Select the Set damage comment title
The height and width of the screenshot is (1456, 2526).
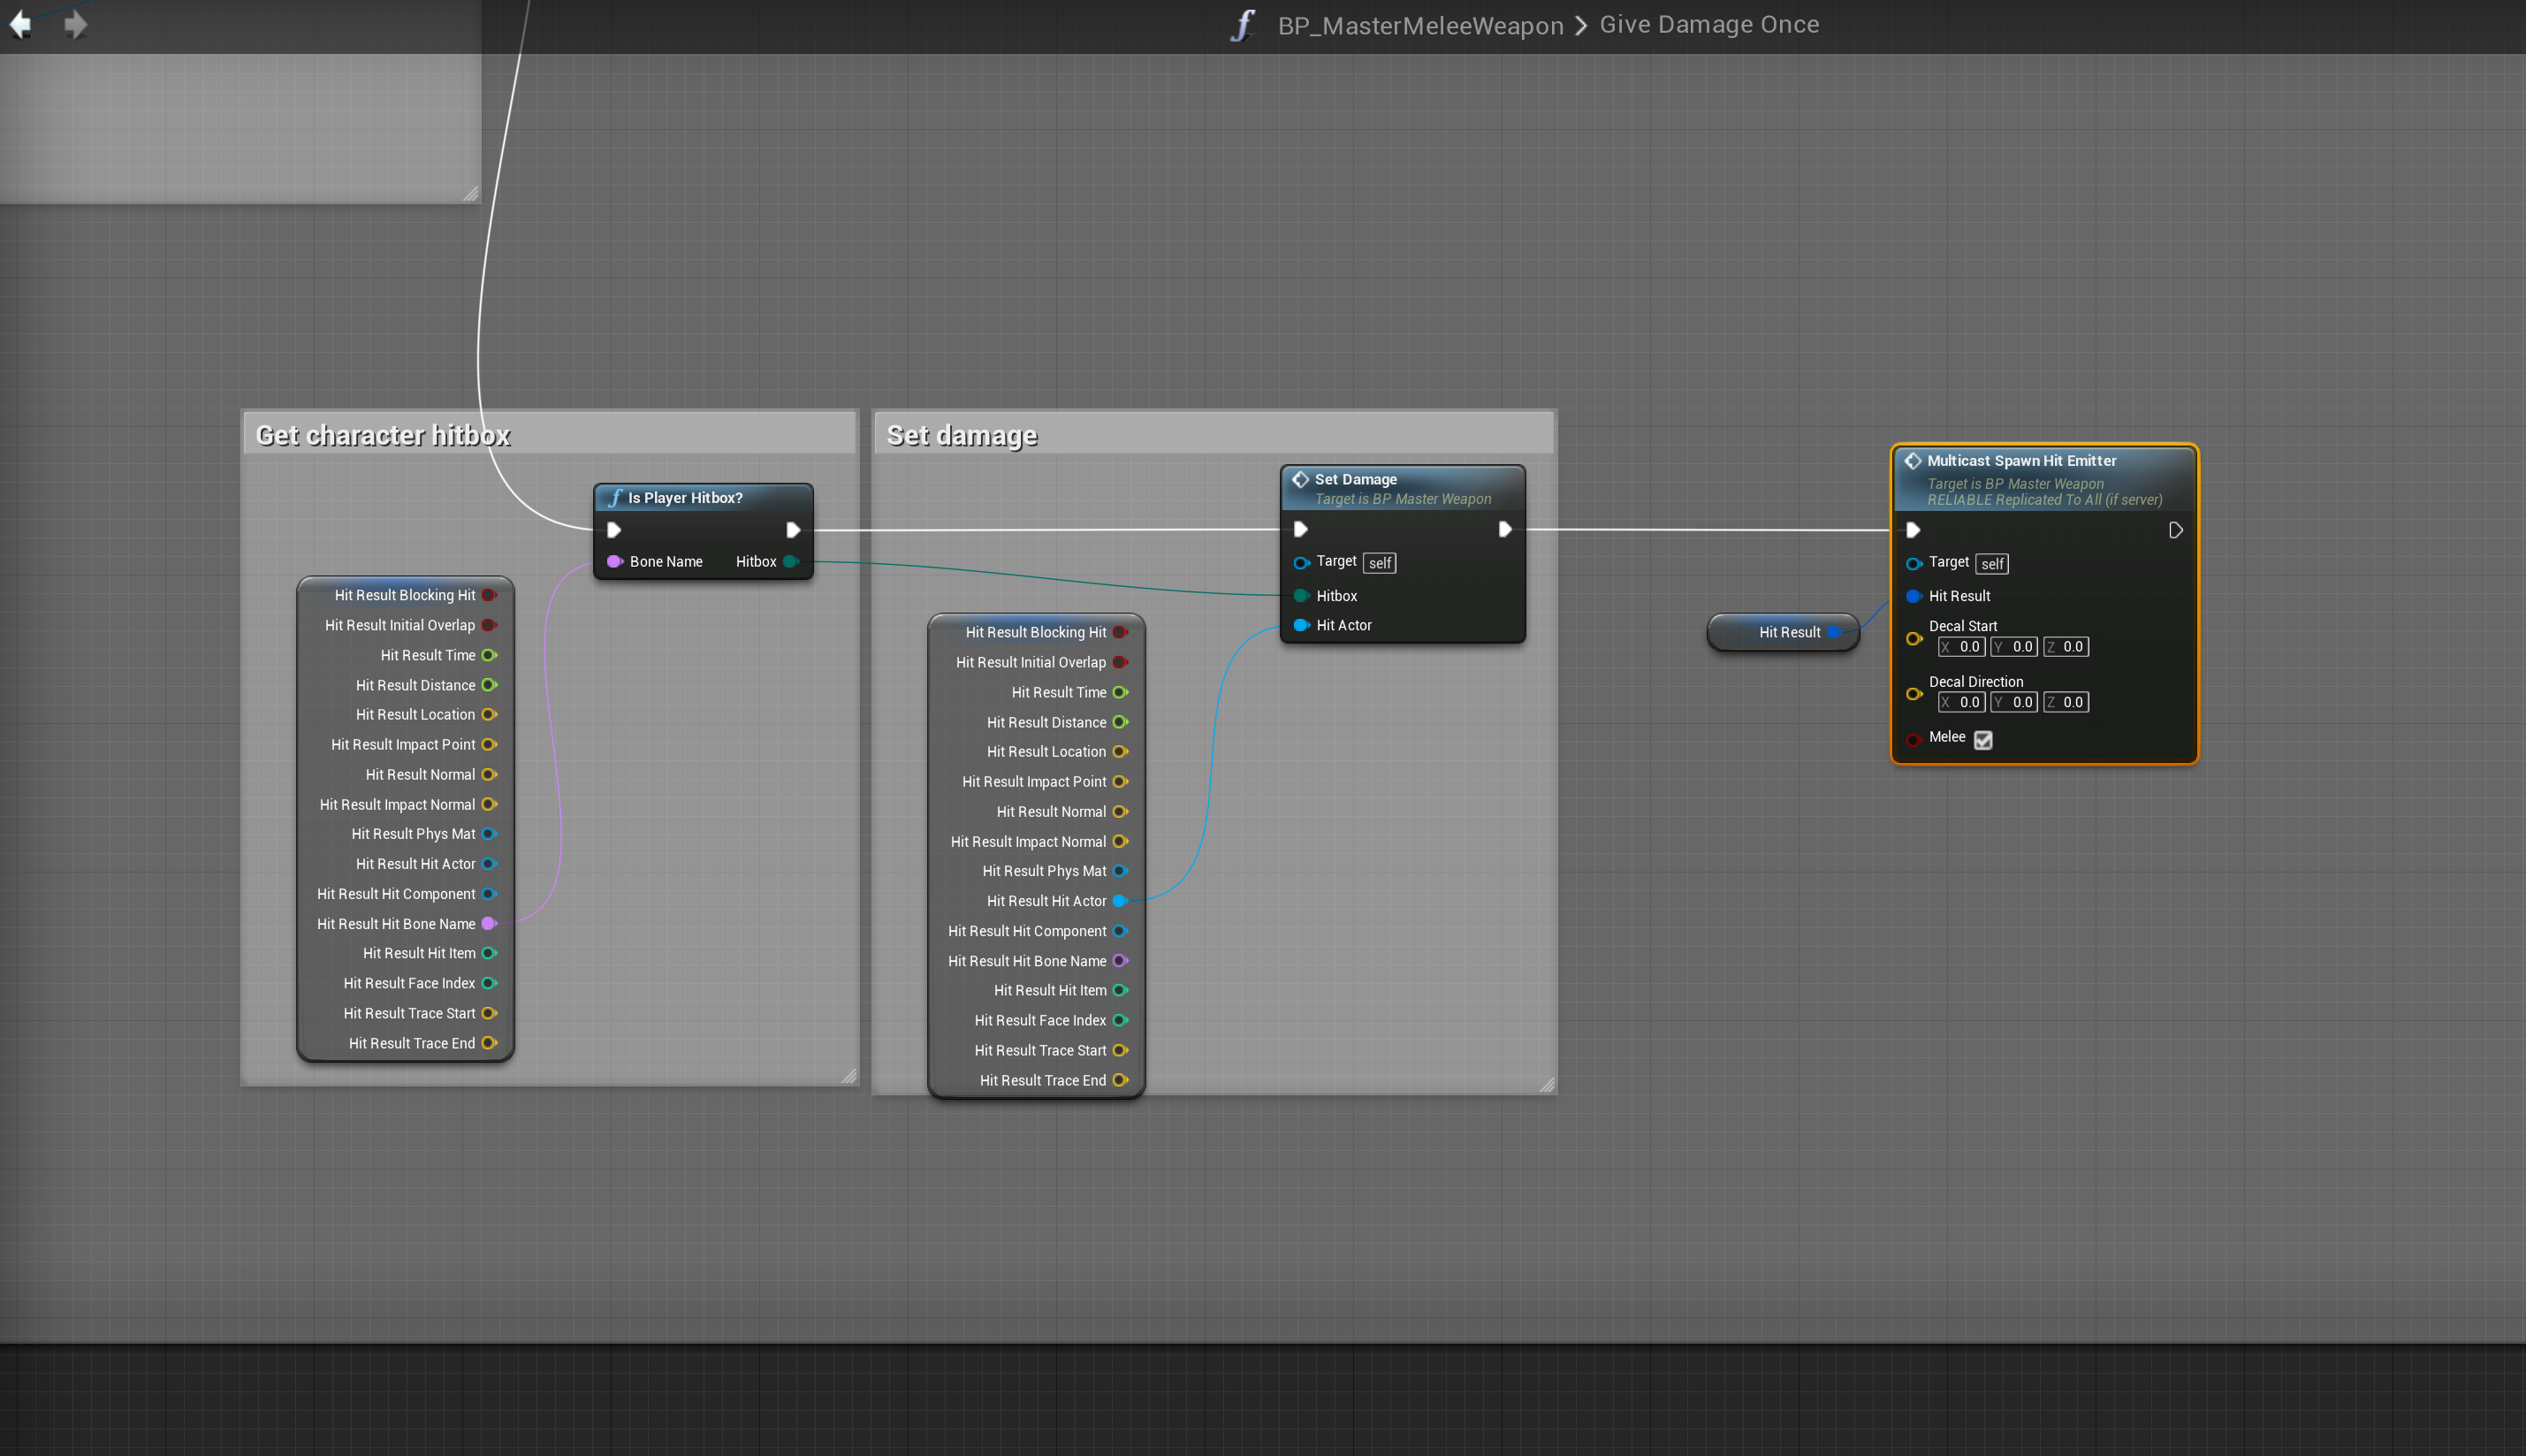[x=962, y=436]
